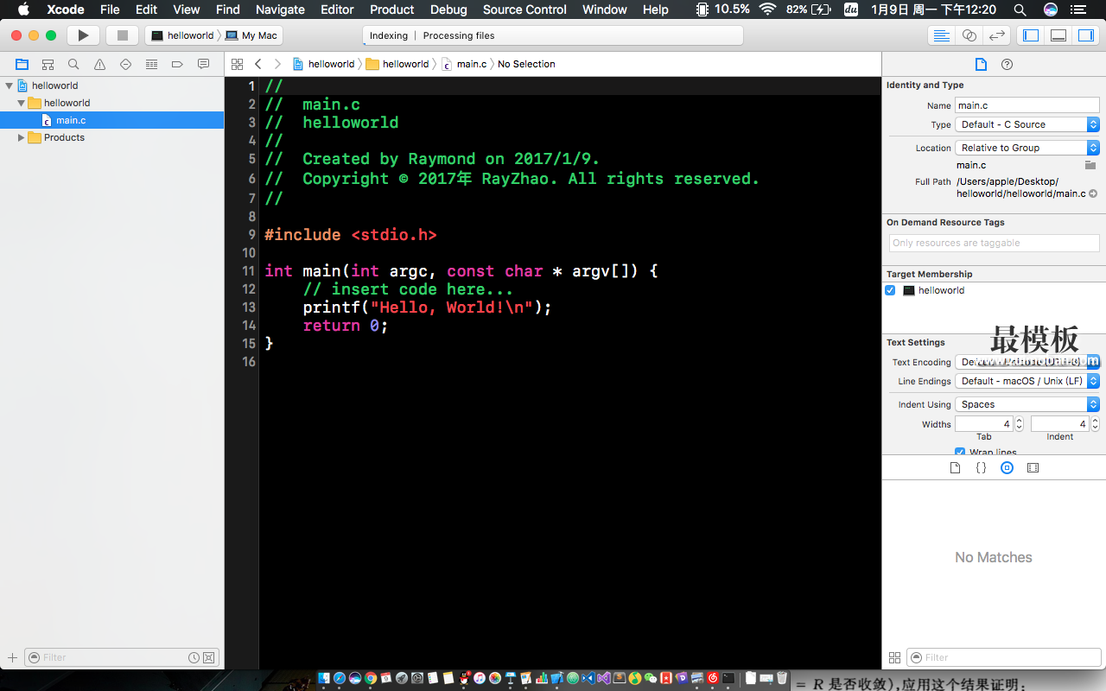This screenshot has width=1106, height=691.
Task: Open Location dropdown Relative to Group
Action: tap(1027, 148)
